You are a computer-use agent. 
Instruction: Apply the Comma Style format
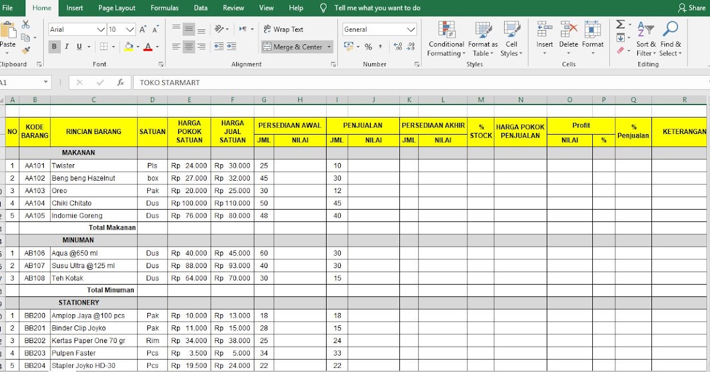[380, 47]
